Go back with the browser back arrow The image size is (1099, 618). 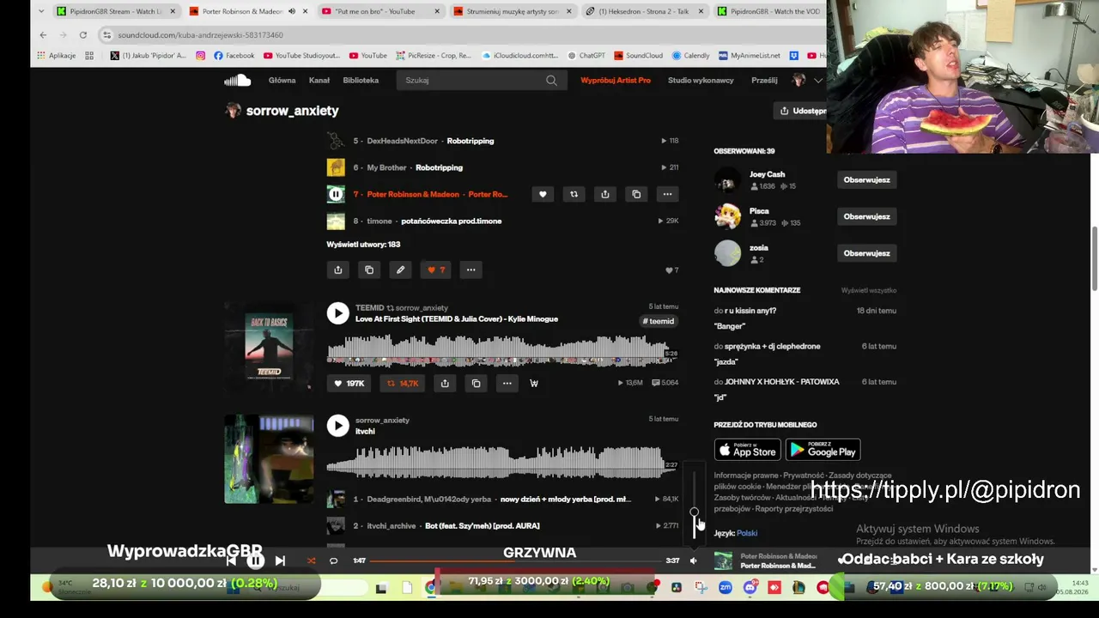[43, 35]
